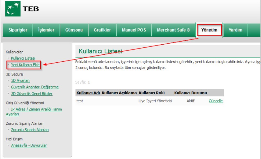Click the Kullanıcı Rolü column header
The width and height of the screenshot is (261, 159).
pyautogui.click(x=152, y=93)
